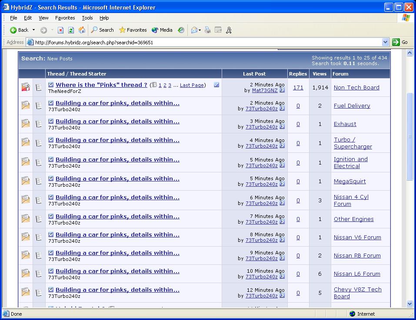
Task: Click the Home toolbar icon
Action: tap(82, 30)
